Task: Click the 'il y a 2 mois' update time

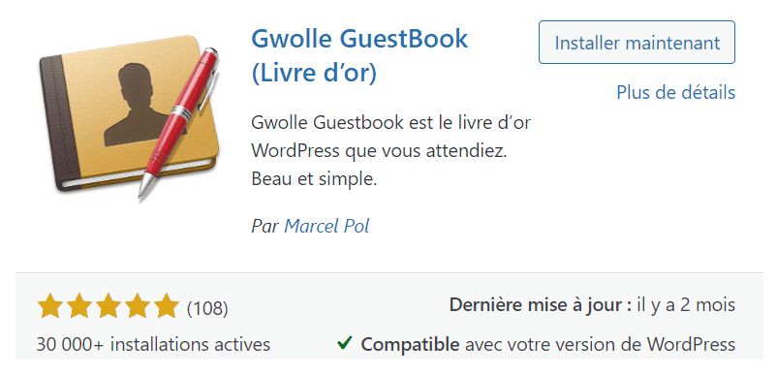Action: (686, 304)
